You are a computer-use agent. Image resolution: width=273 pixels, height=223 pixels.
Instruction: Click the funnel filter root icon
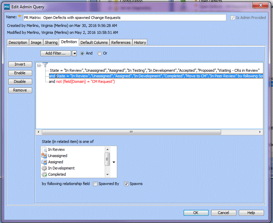pyautogui.click(x=45, y=65)
